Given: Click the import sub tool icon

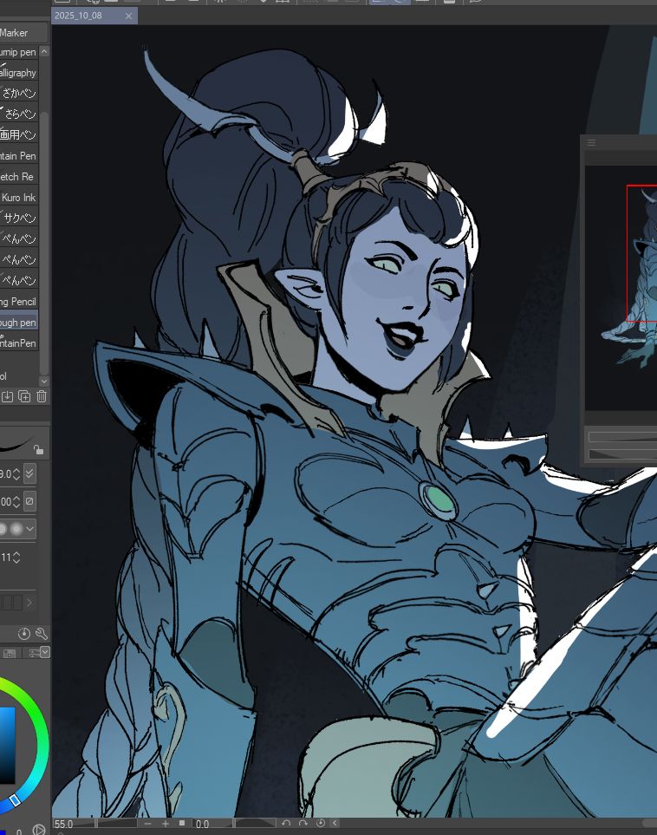Looking at the screenshot, I should click(x=7, y=396).
